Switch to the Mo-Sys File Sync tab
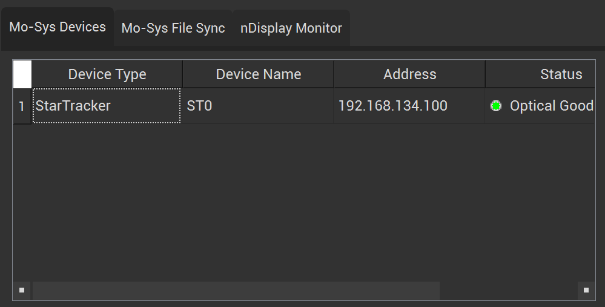 pos(173,28)
